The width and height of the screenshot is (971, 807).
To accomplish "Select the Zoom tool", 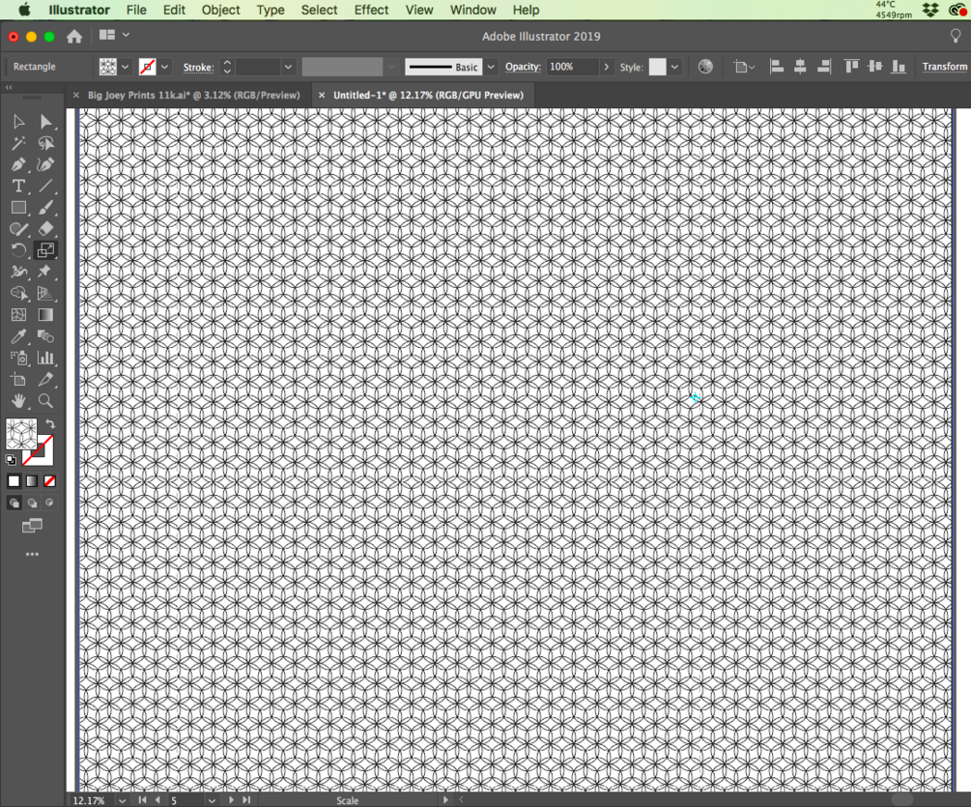I will point(45,401).
